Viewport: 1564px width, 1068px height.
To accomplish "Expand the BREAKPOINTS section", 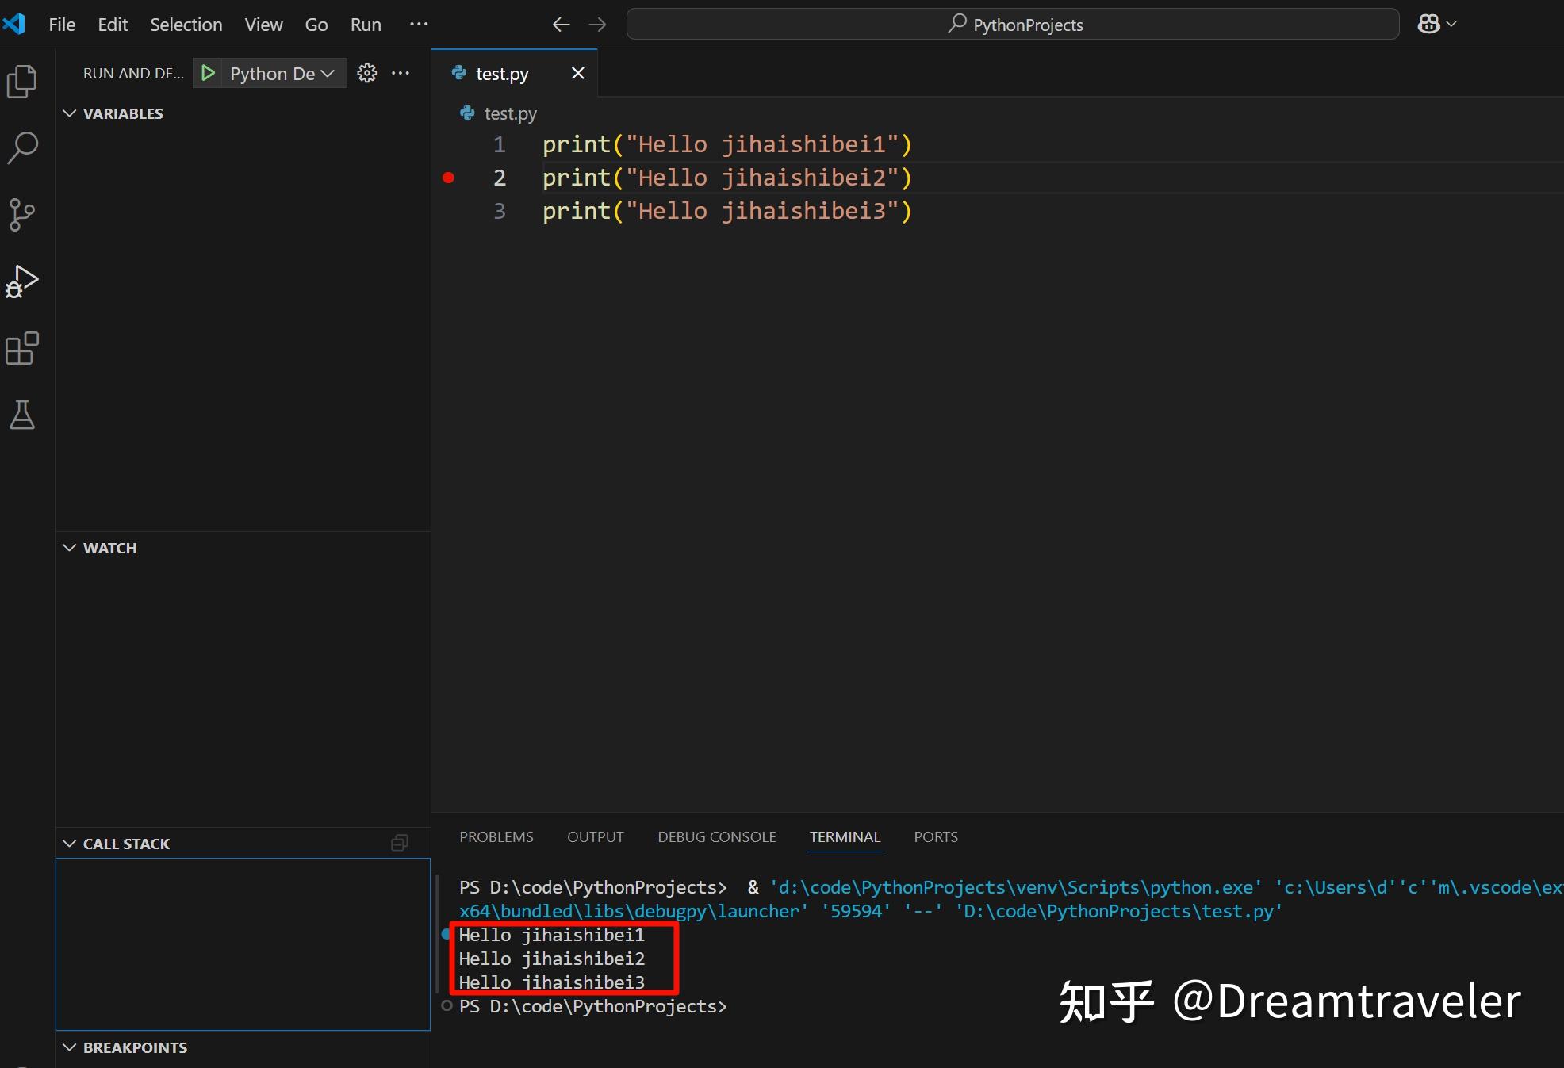I will point(69,1047).
